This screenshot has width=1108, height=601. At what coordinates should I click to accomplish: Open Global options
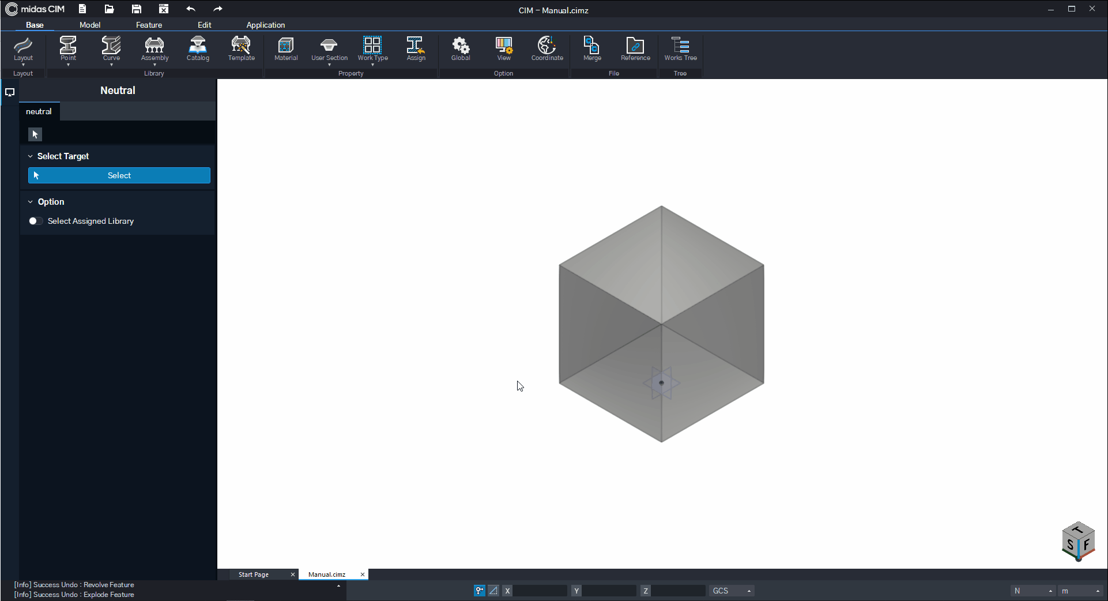[x=461, y=48]
